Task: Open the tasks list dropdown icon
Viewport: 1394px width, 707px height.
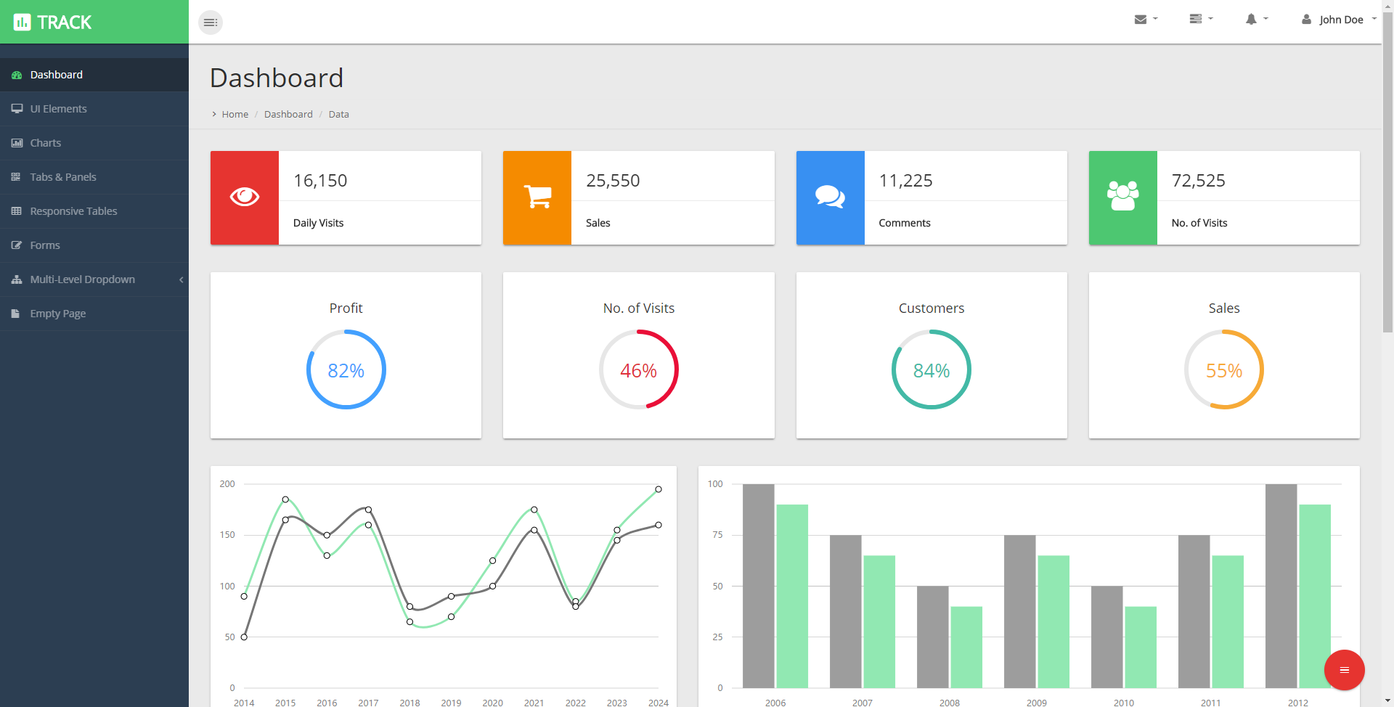Action: [1201, 20]
